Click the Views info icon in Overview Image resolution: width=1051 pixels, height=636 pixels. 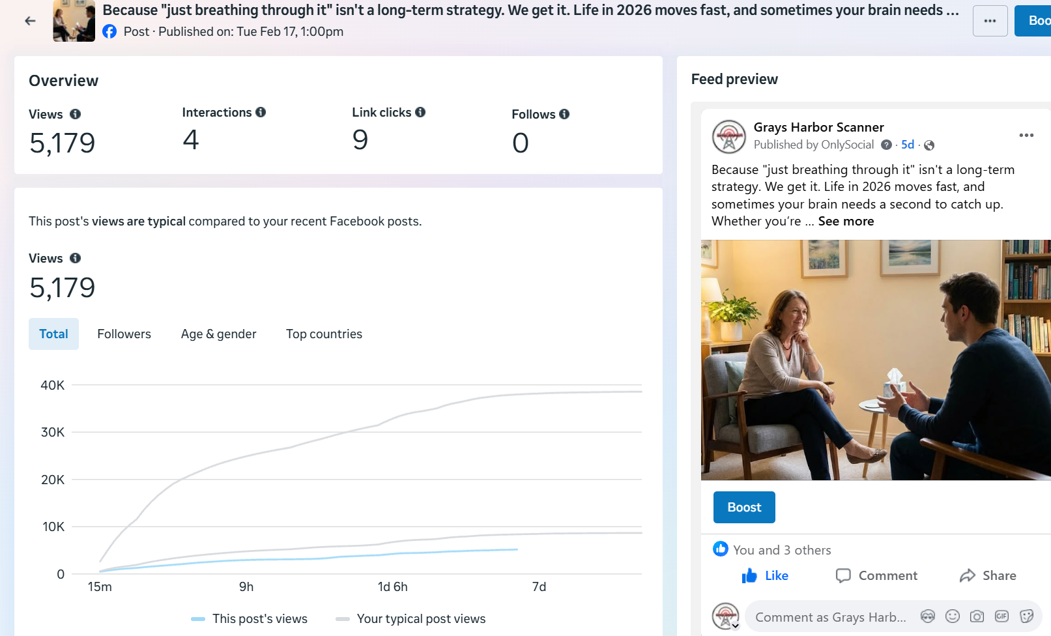(x=76, y=114)
